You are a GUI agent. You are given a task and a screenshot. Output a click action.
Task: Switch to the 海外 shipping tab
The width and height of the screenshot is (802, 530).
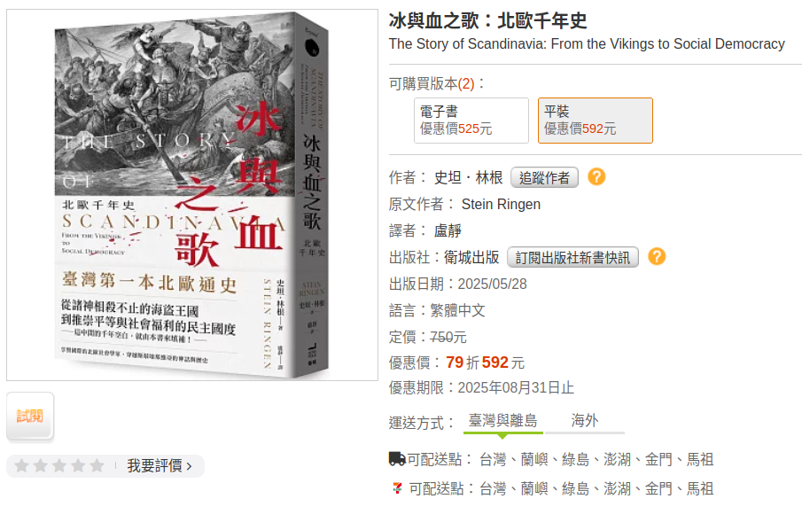click(585, 421)
